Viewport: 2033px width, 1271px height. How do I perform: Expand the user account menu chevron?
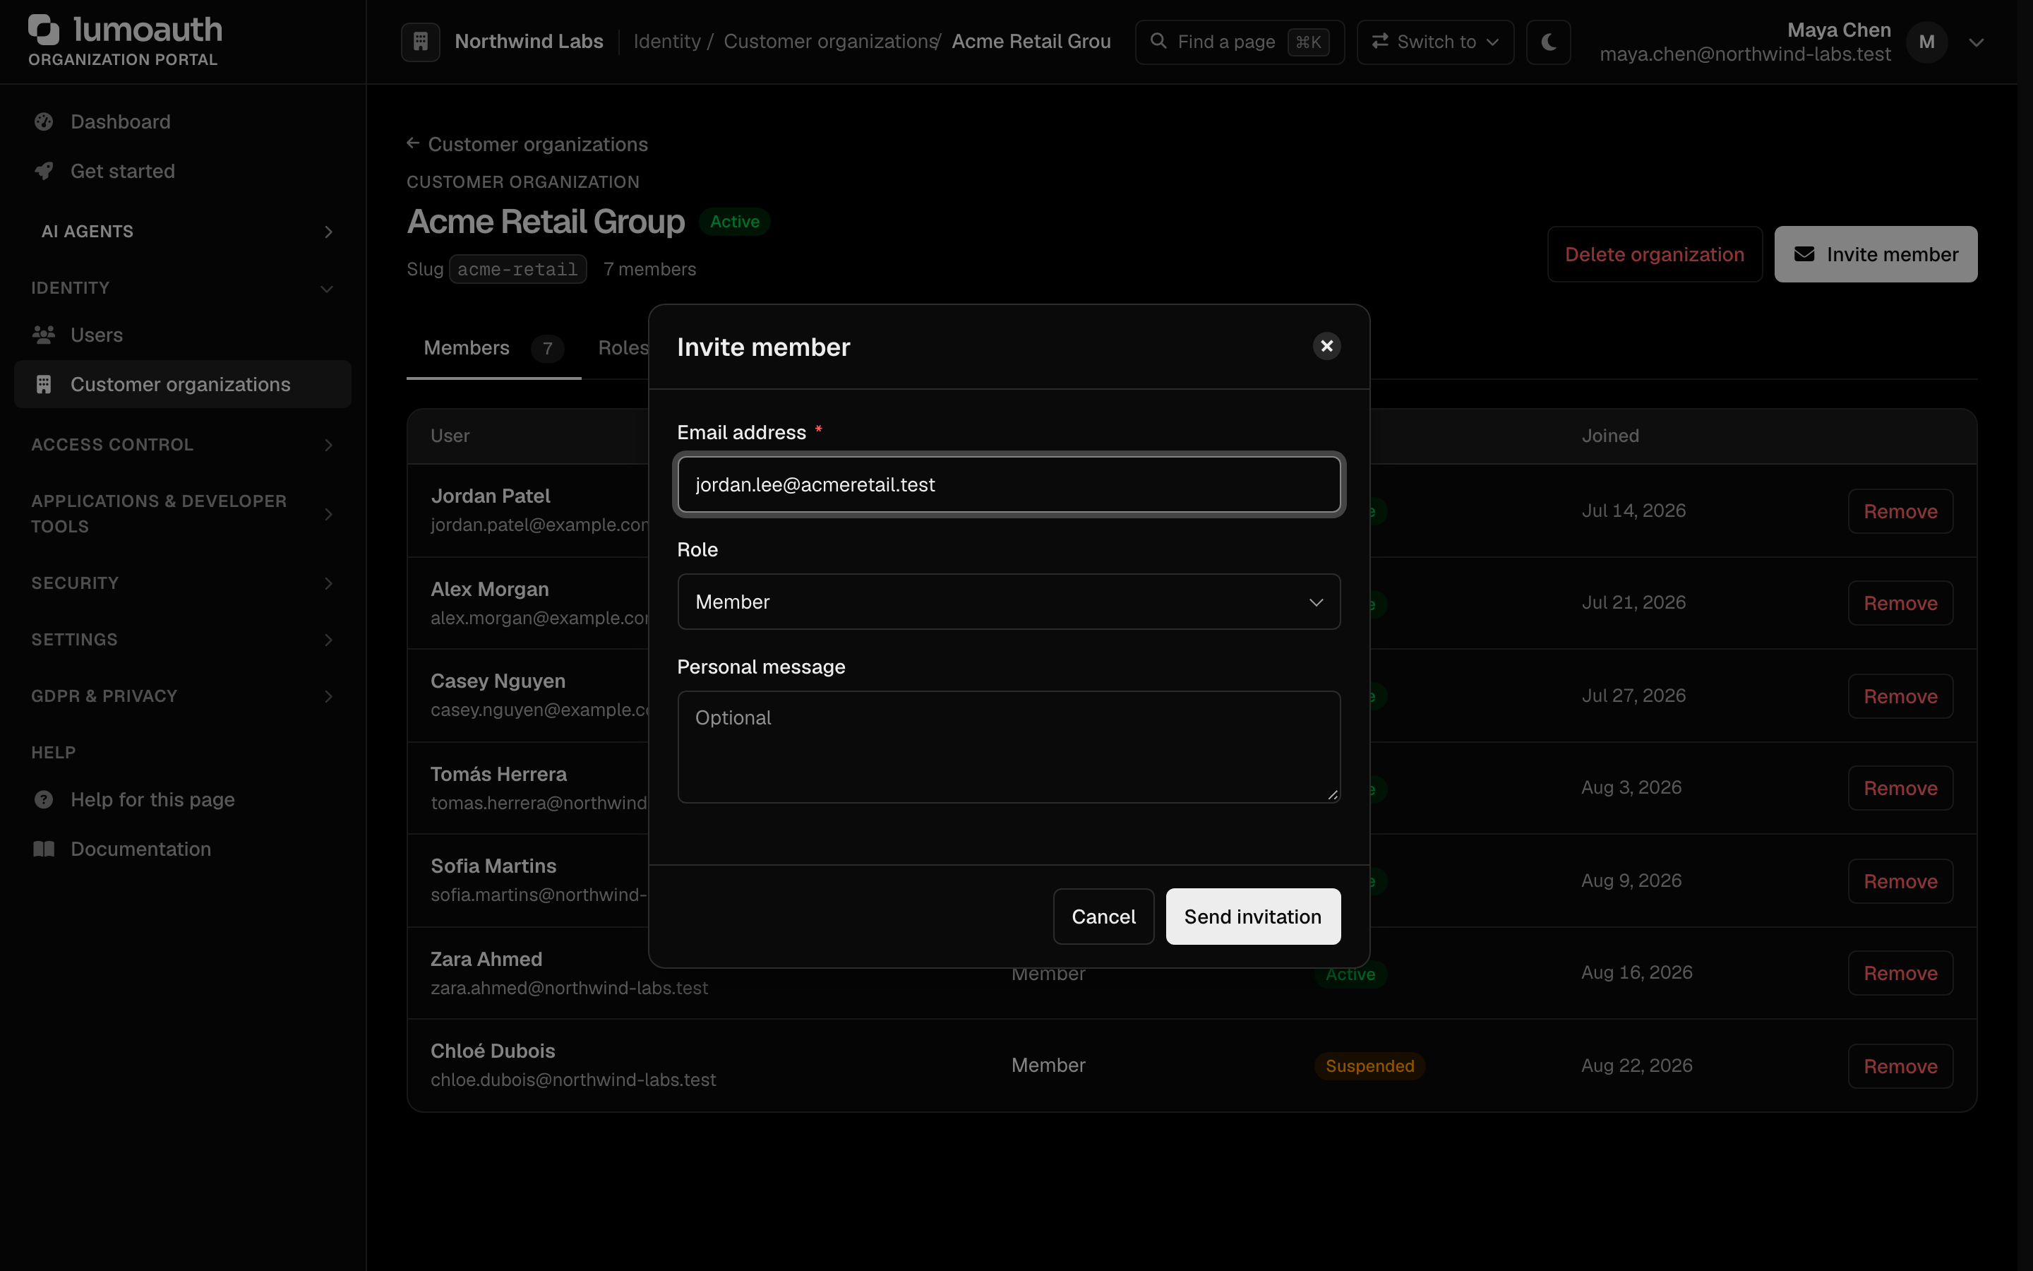point(1976,42)
